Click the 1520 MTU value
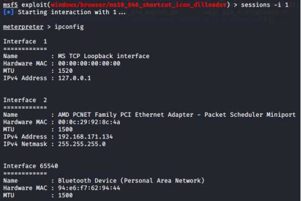The height and width of the screenshot is (201, 301). pyautogui.click(x=65, y=71)
